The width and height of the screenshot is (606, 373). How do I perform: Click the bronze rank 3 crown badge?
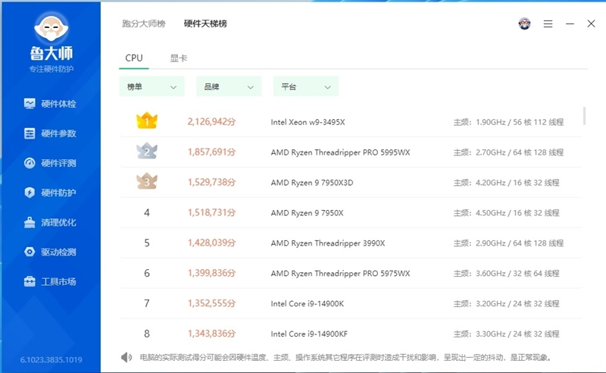click(147, 181)
